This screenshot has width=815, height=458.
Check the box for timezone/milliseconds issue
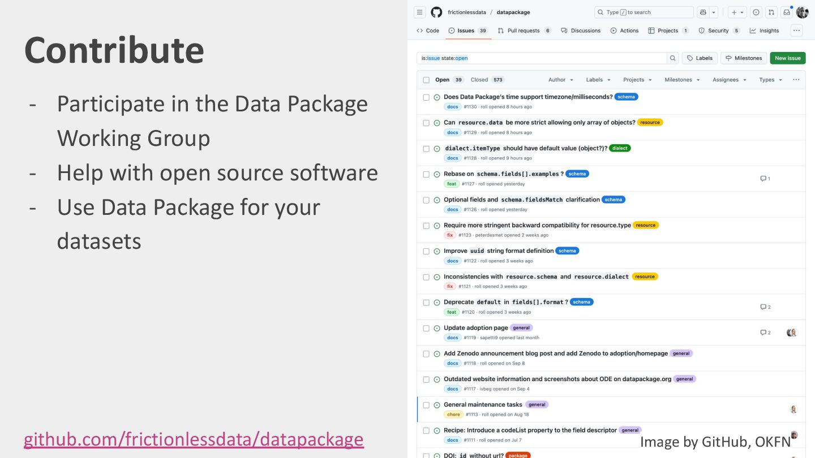426,97
